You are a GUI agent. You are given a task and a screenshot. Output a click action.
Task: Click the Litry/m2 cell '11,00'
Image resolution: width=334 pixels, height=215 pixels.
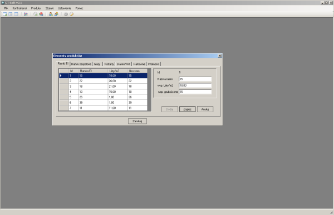[x=118, y=108]
